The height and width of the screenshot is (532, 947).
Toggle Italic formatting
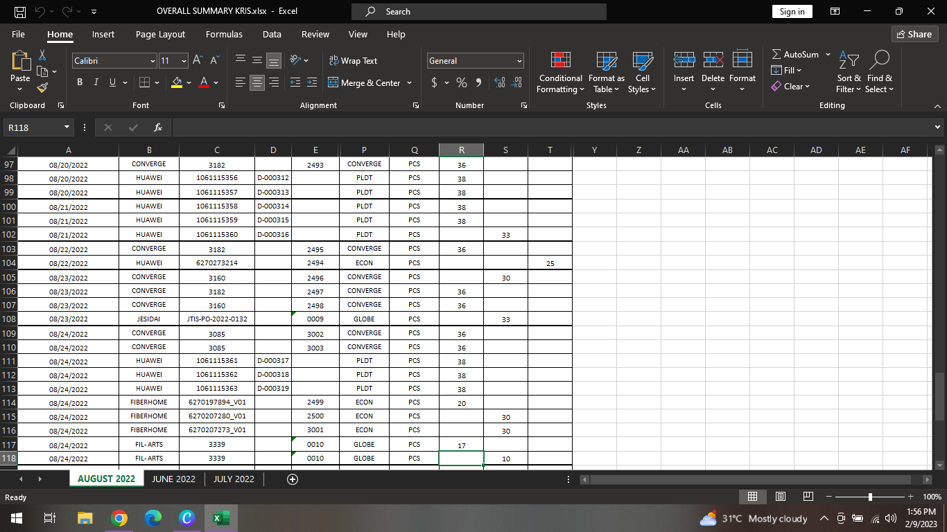coord(96,83)
